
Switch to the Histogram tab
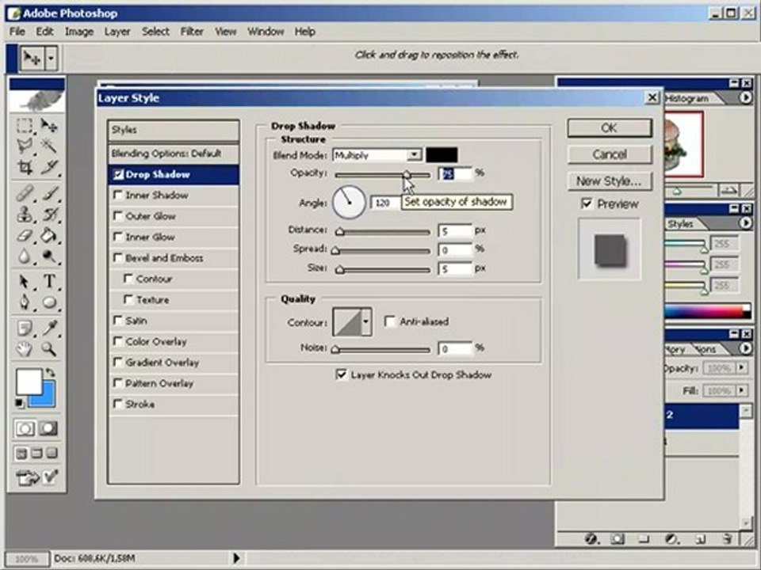pyautogui.click(x=687, y=98)
